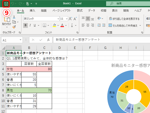The height and width of the screenshot is (113, 150).
Task: Open text orientation options
Action: click(x=100, y=18)
